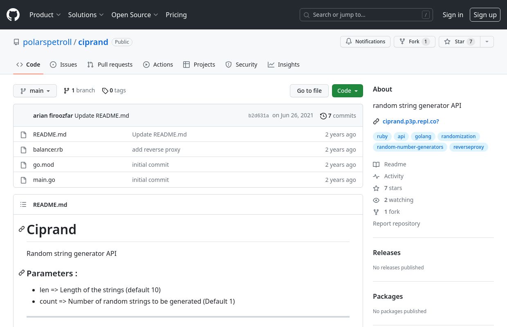Open the arian firoozfar author name
This screenshot has height=327, width=507.
53,116
